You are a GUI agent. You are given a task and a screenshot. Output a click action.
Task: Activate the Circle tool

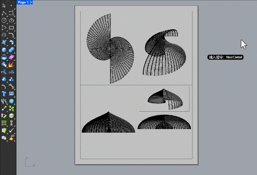click(4, 21)
